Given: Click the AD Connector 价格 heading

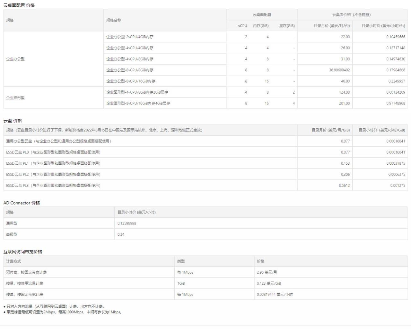Looking at the screenshot, I should 22,203.
